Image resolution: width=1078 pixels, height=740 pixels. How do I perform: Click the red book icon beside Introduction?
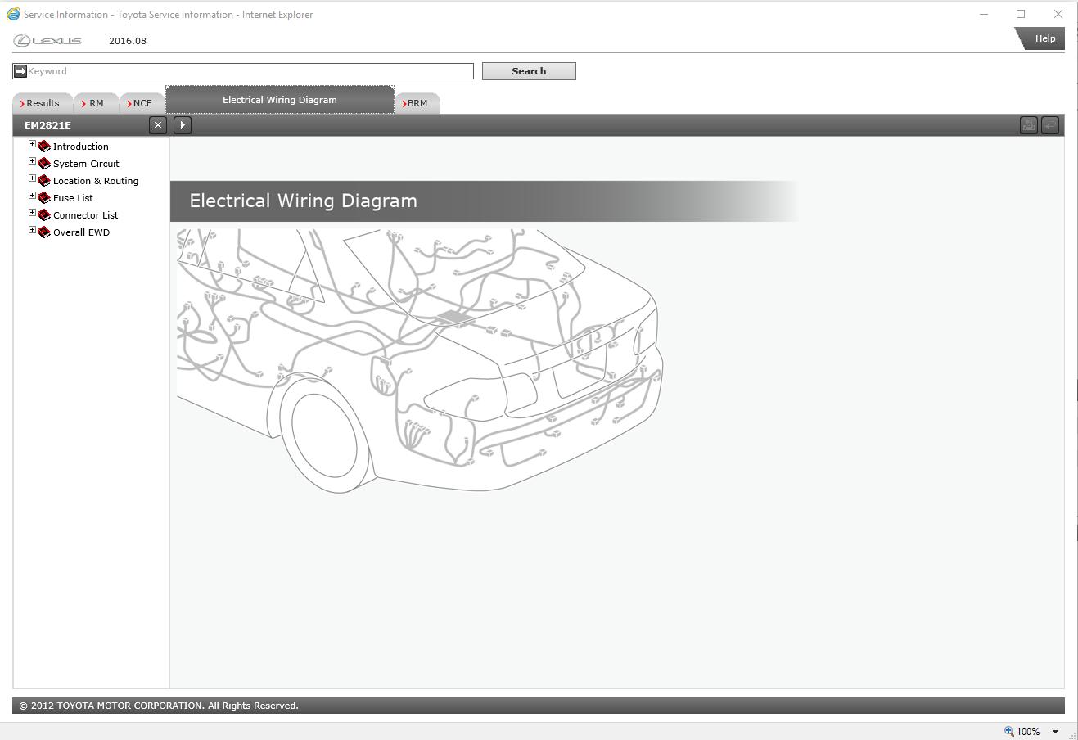(x=44, y=147)
